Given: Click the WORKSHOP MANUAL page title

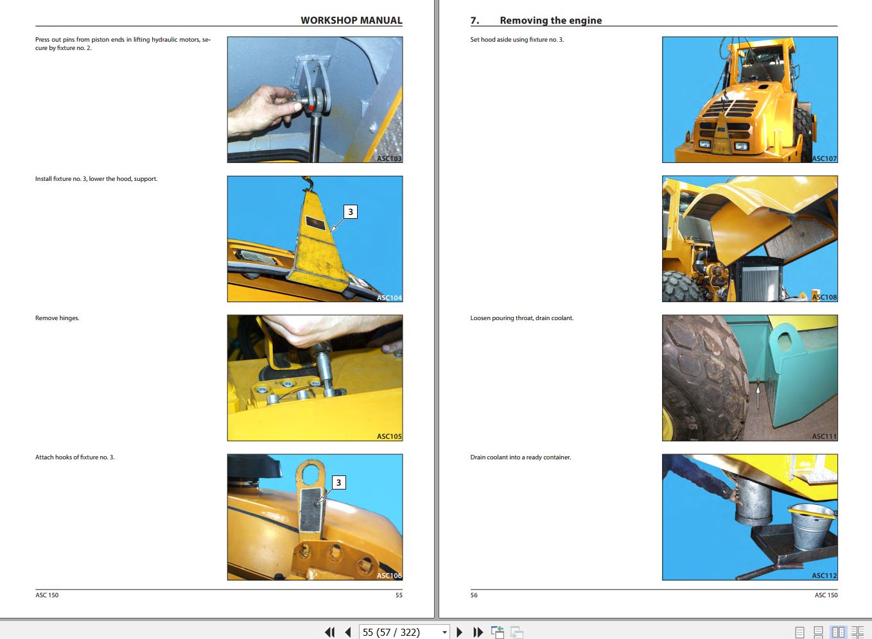Looking at the screenshot, I should click(x=351, y=20).
